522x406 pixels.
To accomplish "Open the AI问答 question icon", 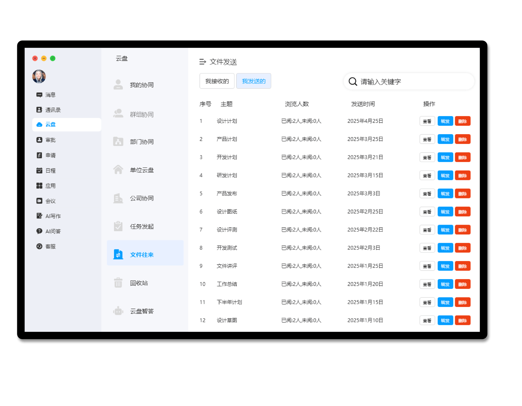I will tap(39, 231).
